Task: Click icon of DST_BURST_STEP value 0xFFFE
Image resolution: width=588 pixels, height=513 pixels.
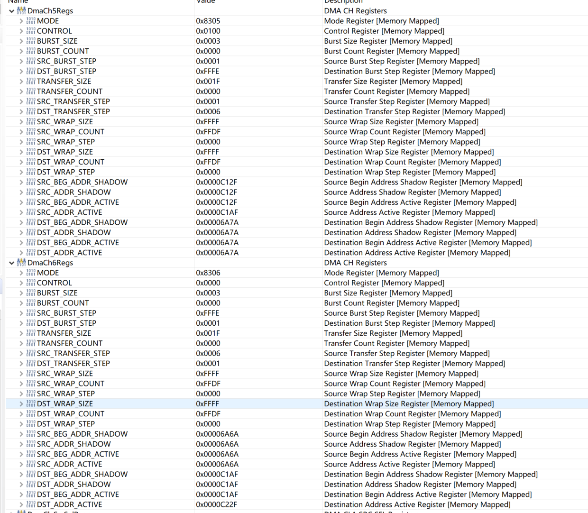Action: point(31,71)
